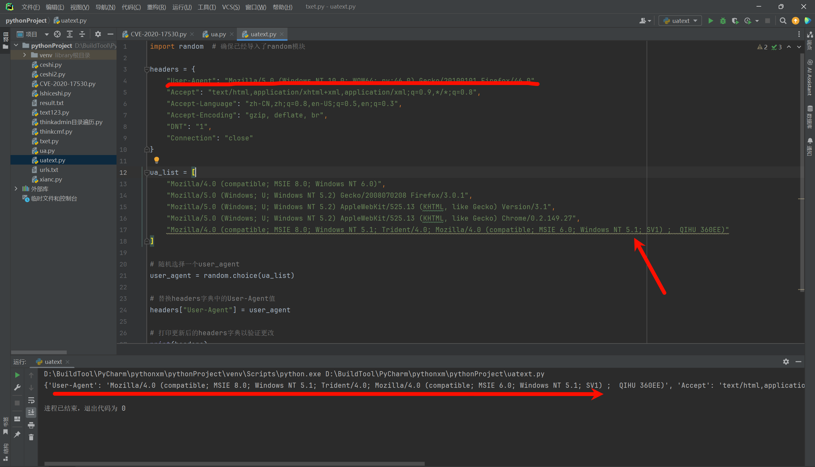This screenshot has width=815, height=467.
Task: Open the profiler run icon
Action: [x=748, y=21]
